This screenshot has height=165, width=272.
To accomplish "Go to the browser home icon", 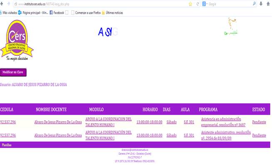I will click(268, 4).
